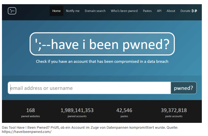Click the PayPal donate icon

[x=196, y=11]
